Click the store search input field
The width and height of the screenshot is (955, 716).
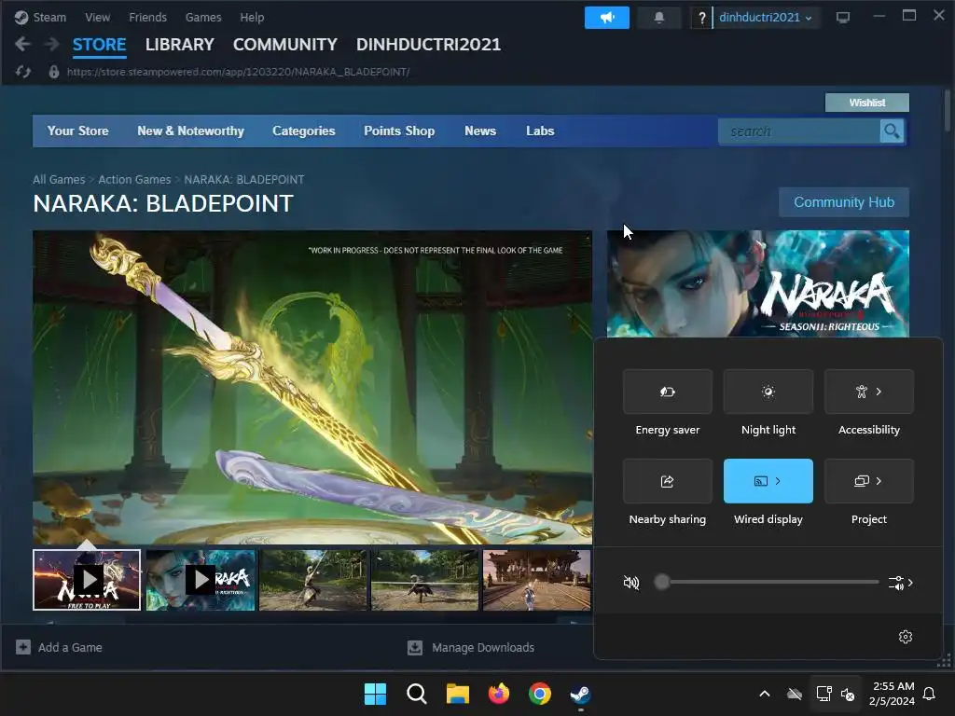(x=799, y=131)
